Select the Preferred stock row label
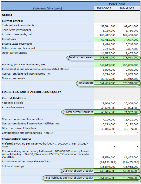This screenshot has height=184, width=141. (45, 145)
